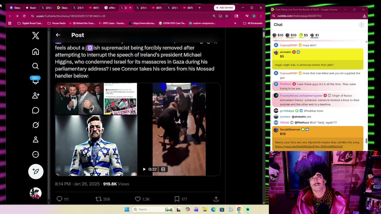Click alvmahn username on $5 rant

pyautogui.click(x=285, y=52)
